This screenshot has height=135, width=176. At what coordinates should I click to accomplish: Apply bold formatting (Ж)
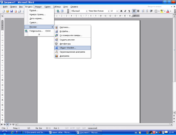pos(121,11)
